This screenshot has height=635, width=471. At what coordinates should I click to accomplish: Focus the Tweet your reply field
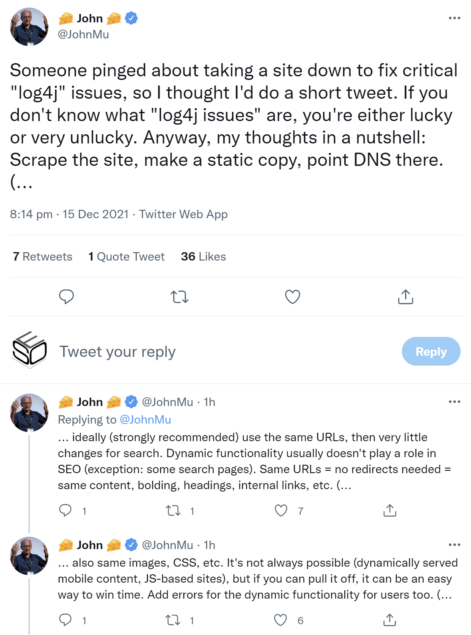(x=118, y=351)
